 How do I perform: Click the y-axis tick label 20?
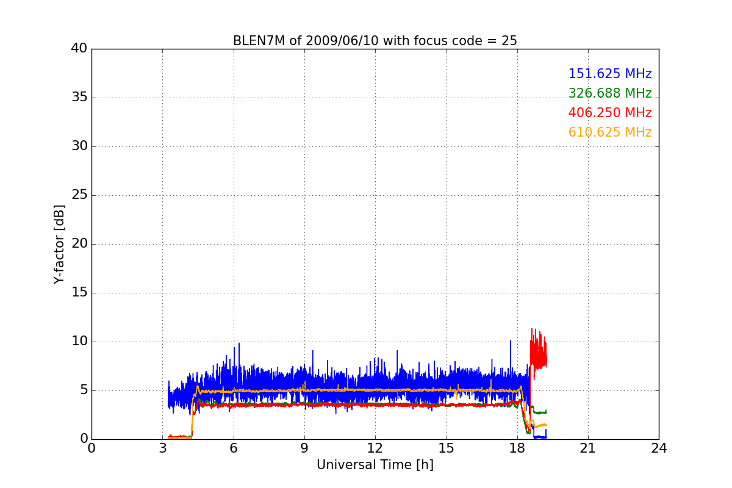tap(79, 244)
